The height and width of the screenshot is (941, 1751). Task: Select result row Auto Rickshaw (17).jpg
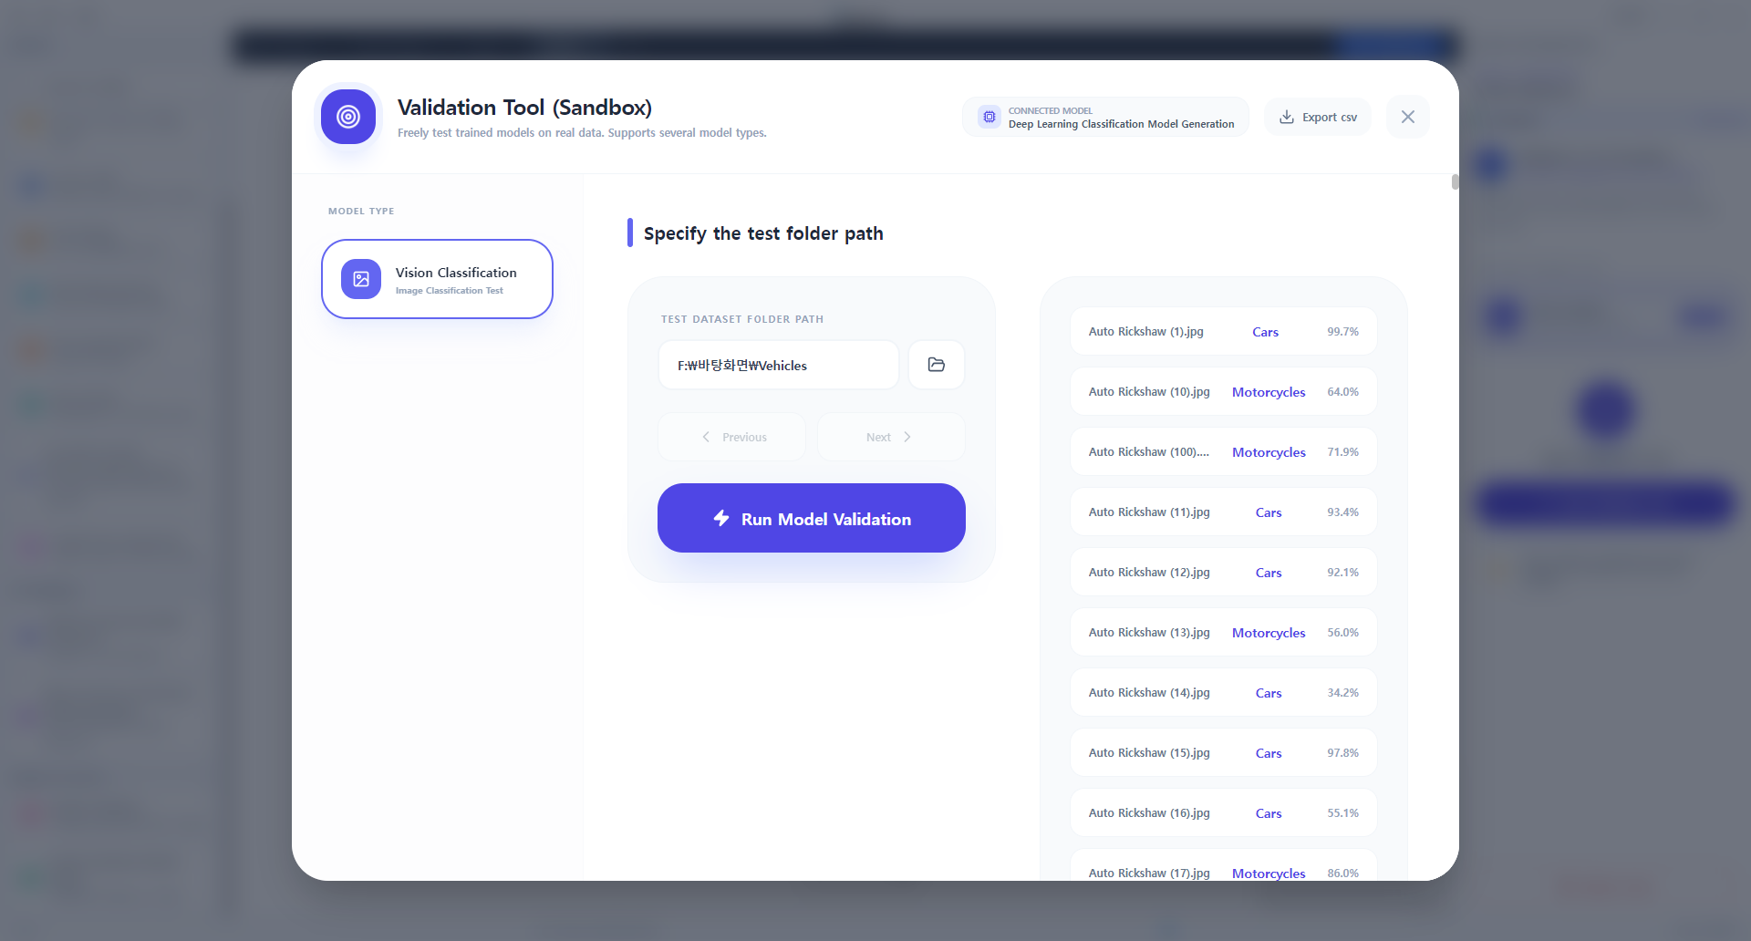click(1224, 865)
